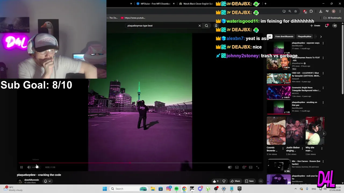Show the next shorts with the arrow

point(324,133)
